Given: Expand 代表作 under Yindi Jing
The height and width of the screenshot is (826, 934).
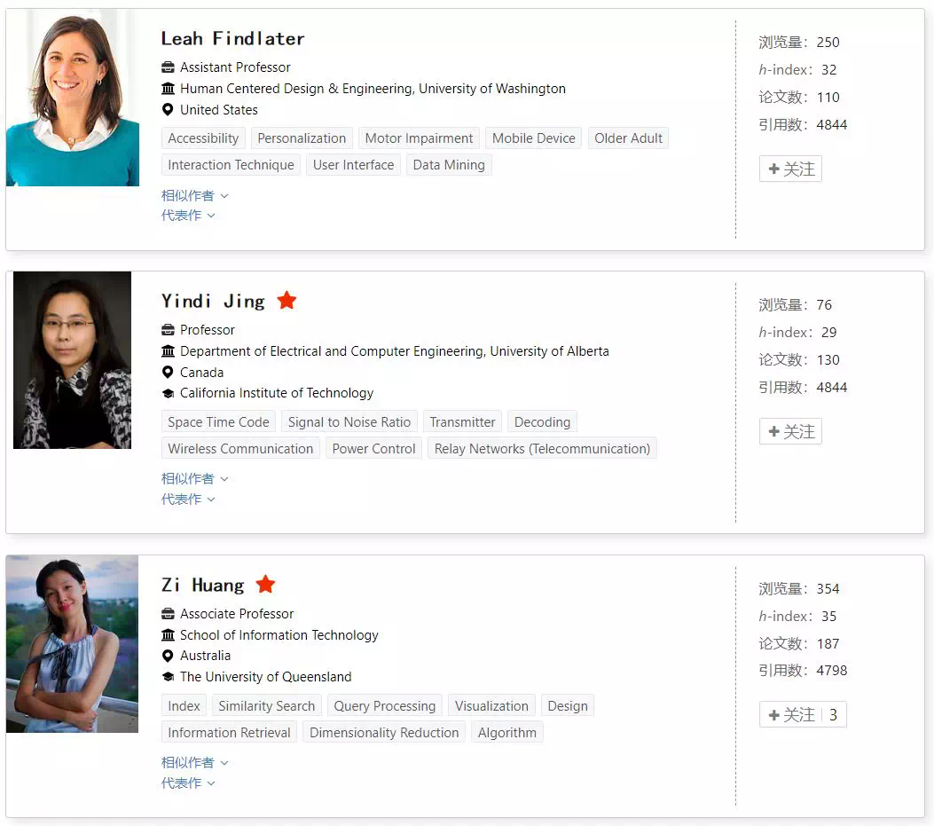Looking at the screenshot, I should [x=188, y=499].
